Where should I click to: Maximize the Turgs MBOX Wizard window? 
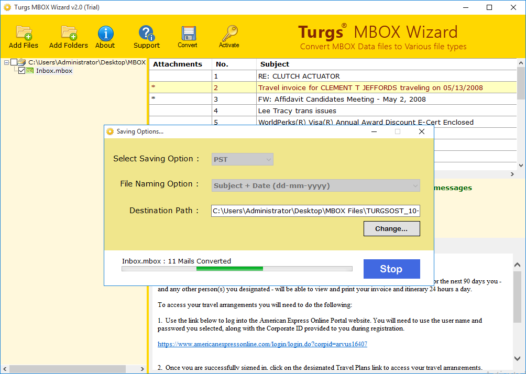(x=489, y=7)
